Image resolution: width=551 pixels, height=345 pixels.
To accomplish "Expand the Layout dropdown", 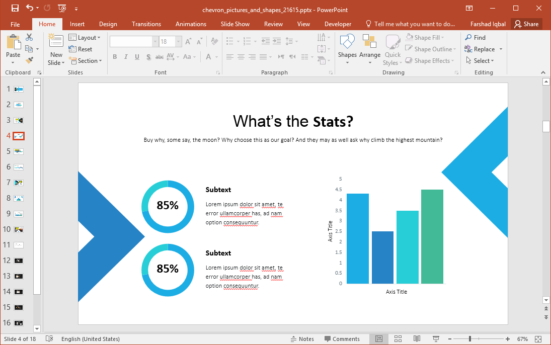I will (85, 38).
